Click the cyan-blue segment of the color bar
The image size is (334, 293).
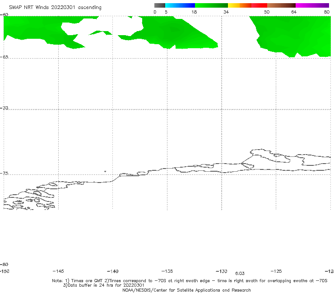pyautogui.click(x=180, y=5)
